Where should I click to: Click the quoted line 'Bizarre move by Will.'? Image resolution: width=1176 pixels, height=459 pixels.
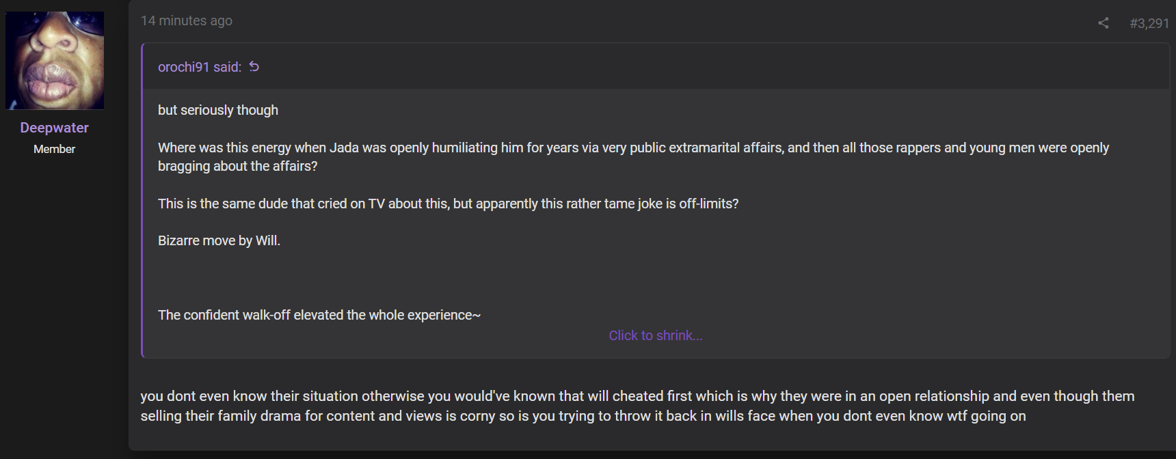pos(219,240)
